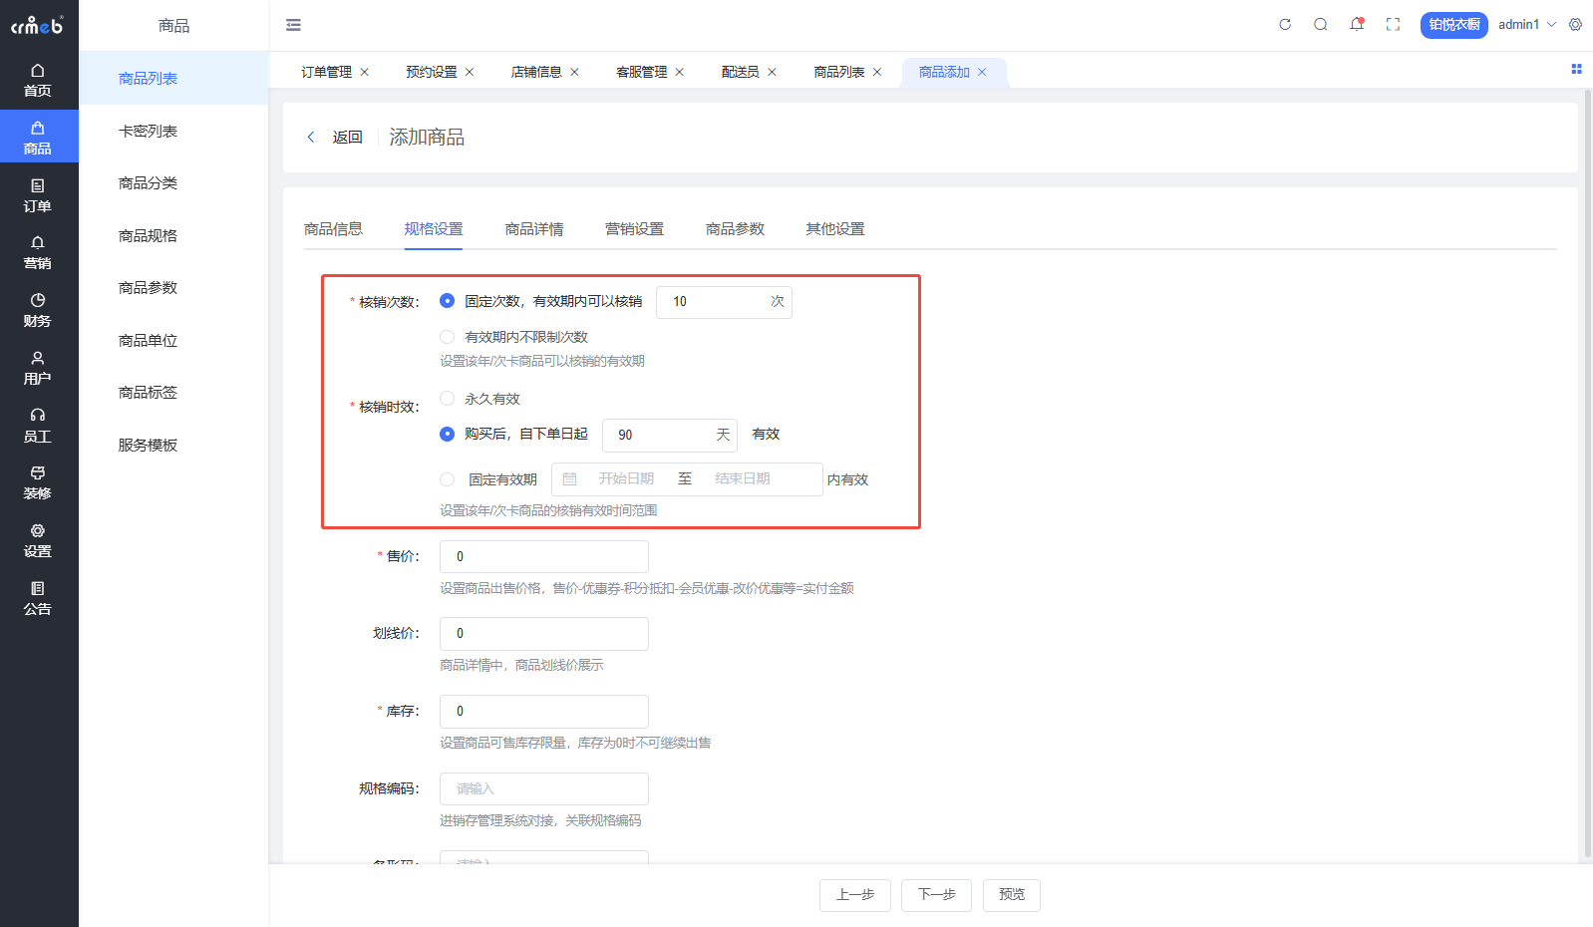Screen dimensions: 1593x927
Task: Close the 订单管理 tab
Action: 365,72
